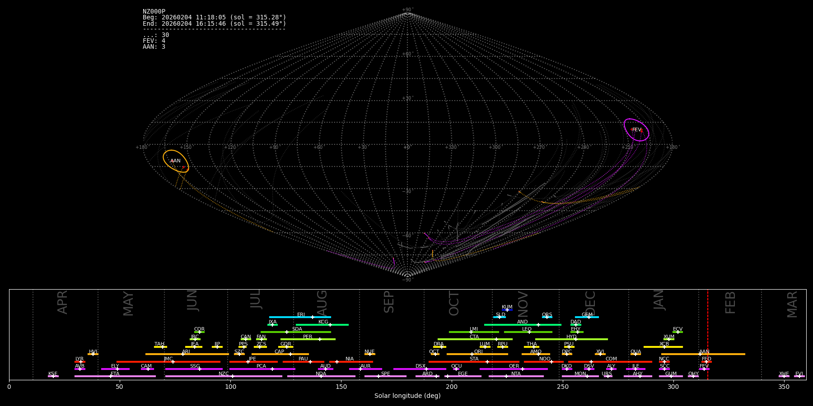Click the URS shower label
Viewport: 813px width, 406px height.
[x=607, y=374]
